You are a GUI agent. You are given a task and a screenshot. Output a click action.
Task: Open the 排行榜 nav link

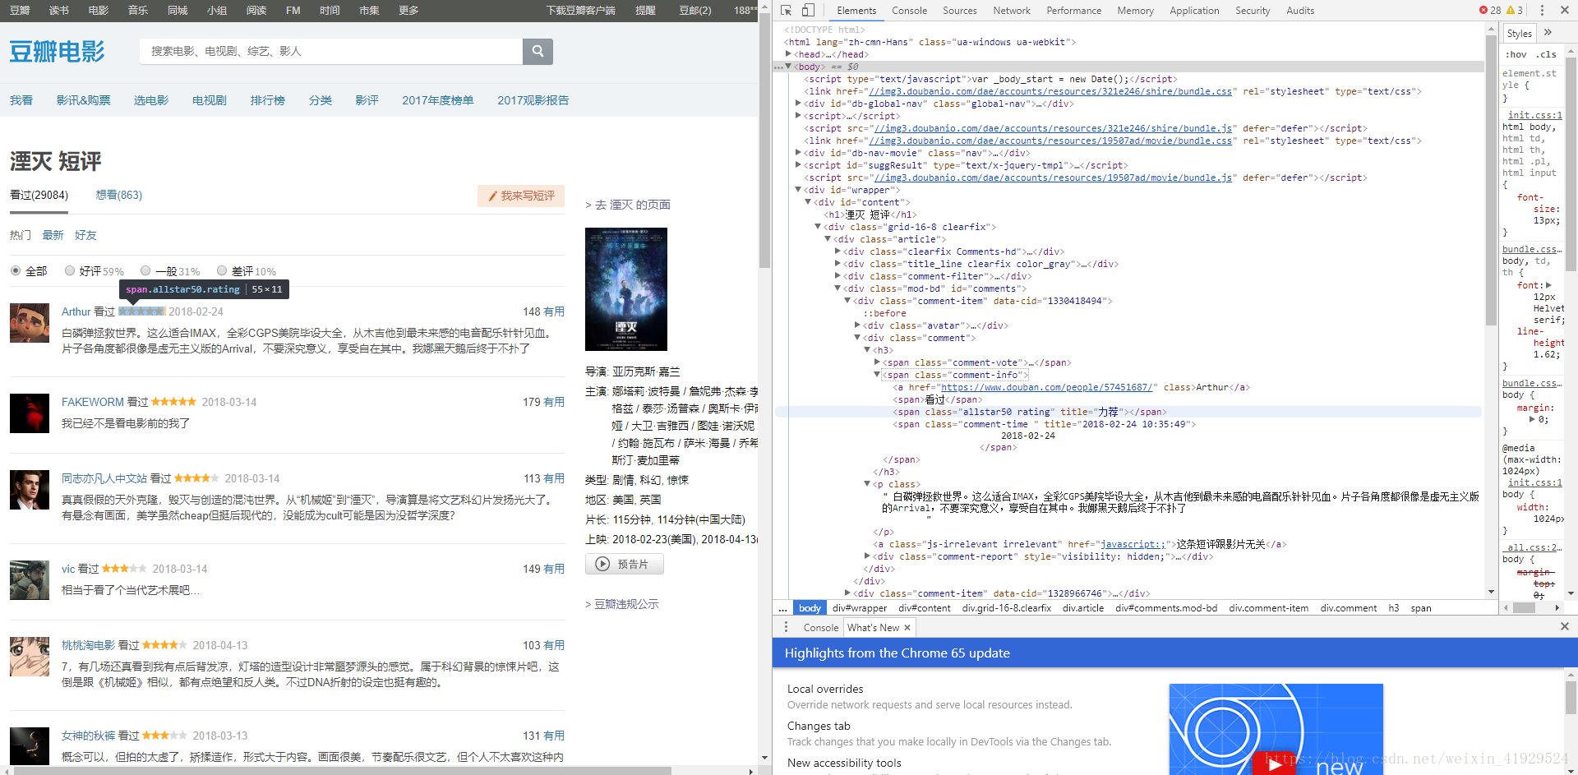[268, 100]
